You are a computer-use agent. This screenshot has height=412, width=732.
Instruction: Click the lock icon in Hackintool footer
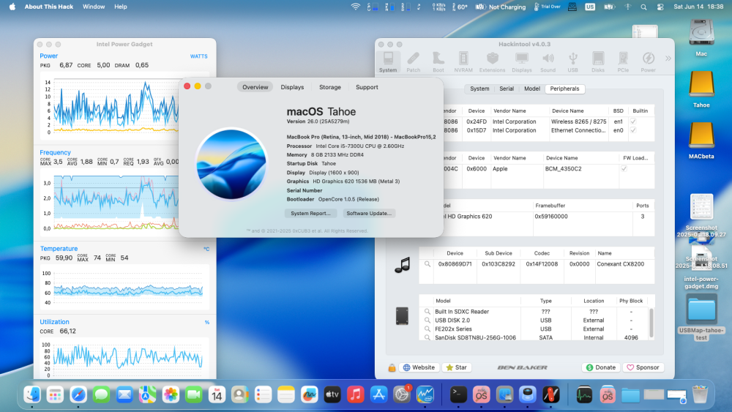[392, 367]
